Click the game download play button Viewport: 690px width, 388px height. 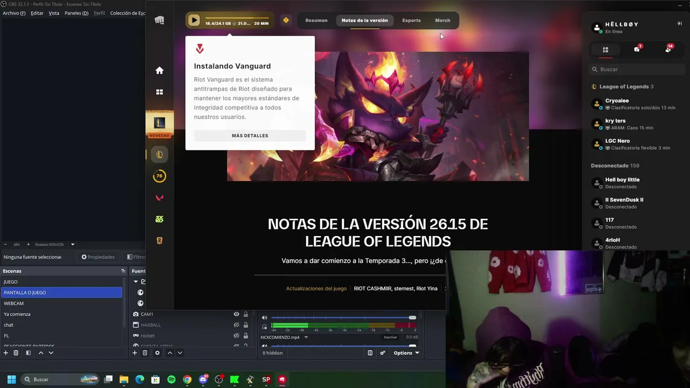194,20
